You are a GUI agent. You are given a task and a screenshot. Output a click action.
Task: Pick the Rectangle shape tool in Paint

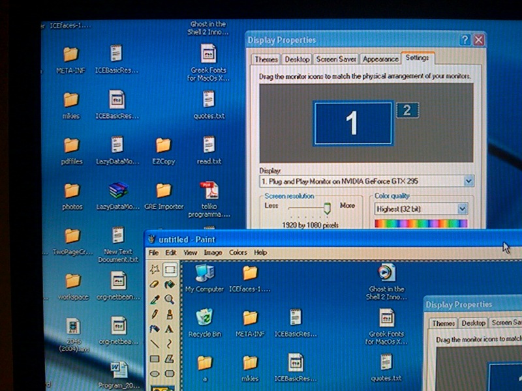(155, 359)
